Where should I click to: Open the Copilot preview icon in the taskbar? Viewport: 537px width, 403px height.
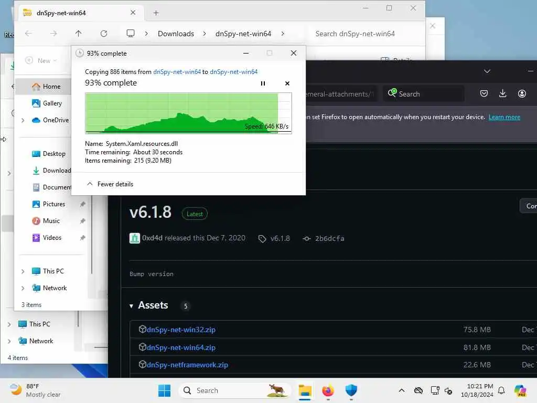click(x=520, y=390)
